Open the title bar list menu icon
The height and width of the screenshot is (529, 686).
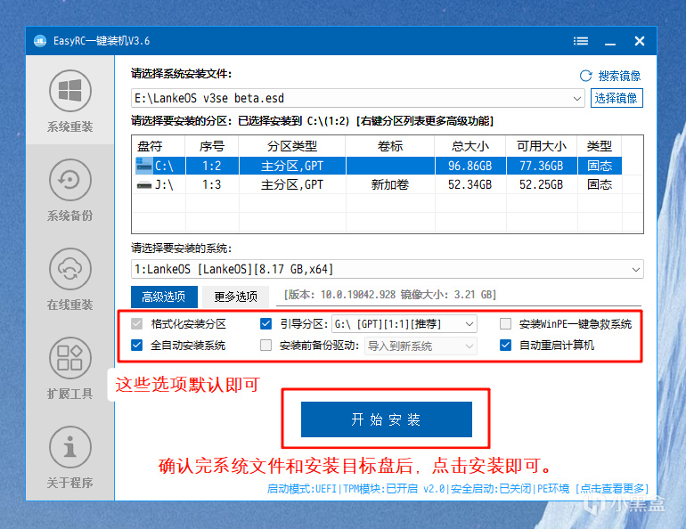581,41
